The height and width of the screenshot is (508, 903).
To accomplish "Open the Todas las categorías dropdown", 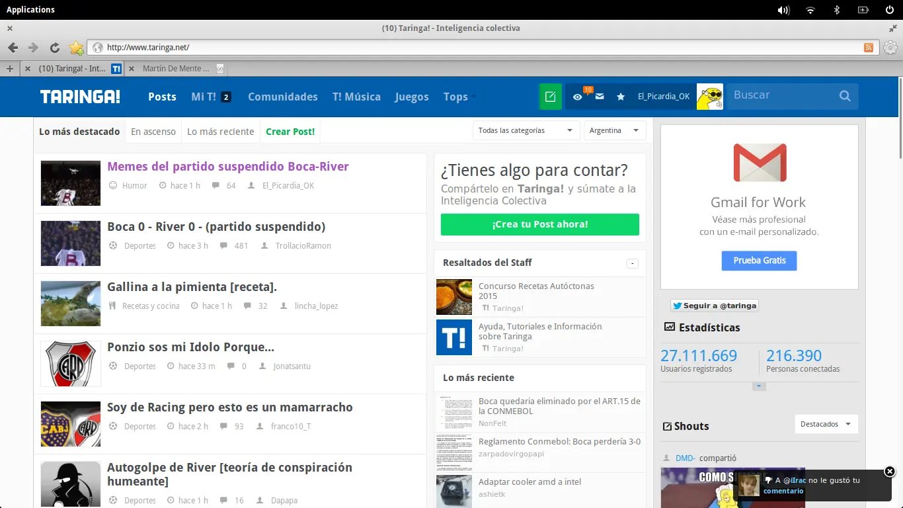I will [x=525, y=130].
